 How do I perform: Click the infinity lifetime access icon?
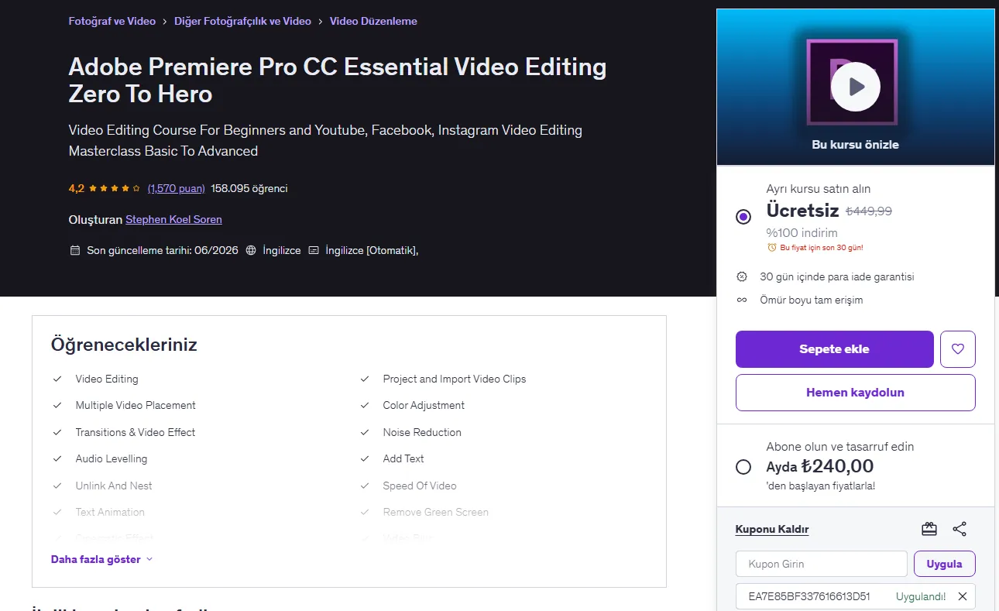pyautogui.click(x=742, y=300)
